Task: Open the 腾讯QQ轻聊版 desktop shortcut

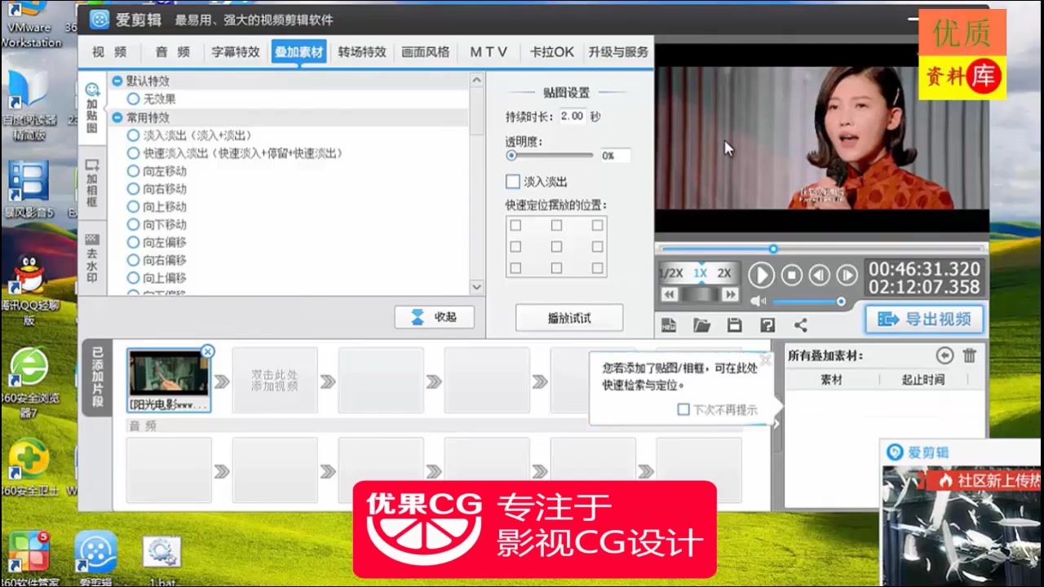Action: coord(30,289)
